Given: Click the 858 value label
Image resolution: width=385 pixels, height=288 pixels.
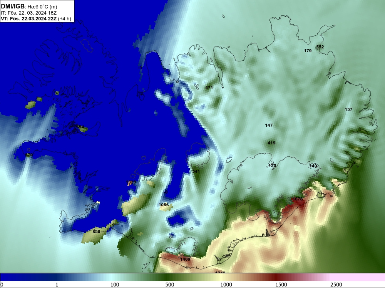Looking at the screenshot, I should [96, 232].
